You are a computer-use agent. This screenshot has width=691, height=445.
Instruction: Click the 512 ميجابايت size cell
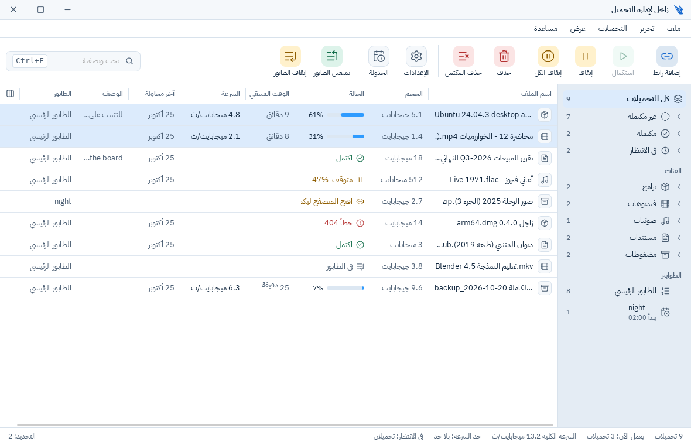[x=402, y=180]
